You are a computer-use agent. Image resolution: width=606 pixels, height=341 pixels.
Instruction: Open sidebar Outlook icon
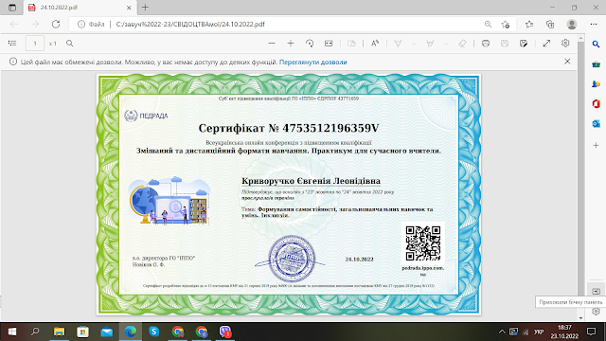[x=596, y=124]
